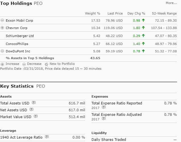Select Market Value 512.4 mil
This screenshot has width=181, height=142.
tap(77, 117)
